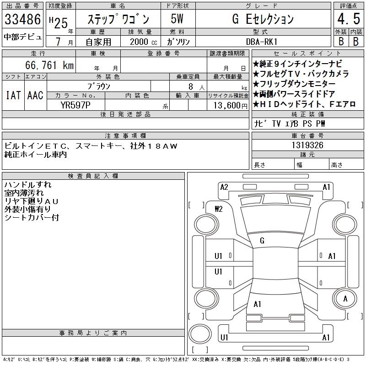
Task: Select the IAT shift type cell
Action: click(13, 95)
